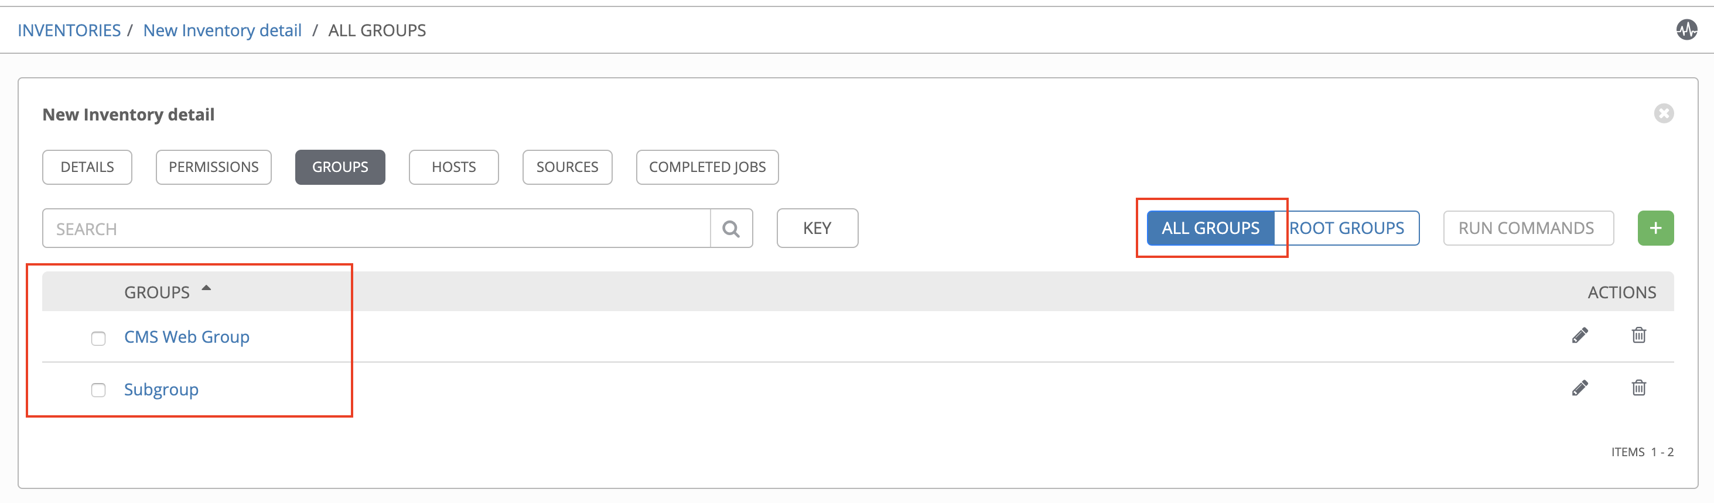Click into the SEARCH input field
The height and width of the screenshot is (503, 1714).
pos(333,228)
